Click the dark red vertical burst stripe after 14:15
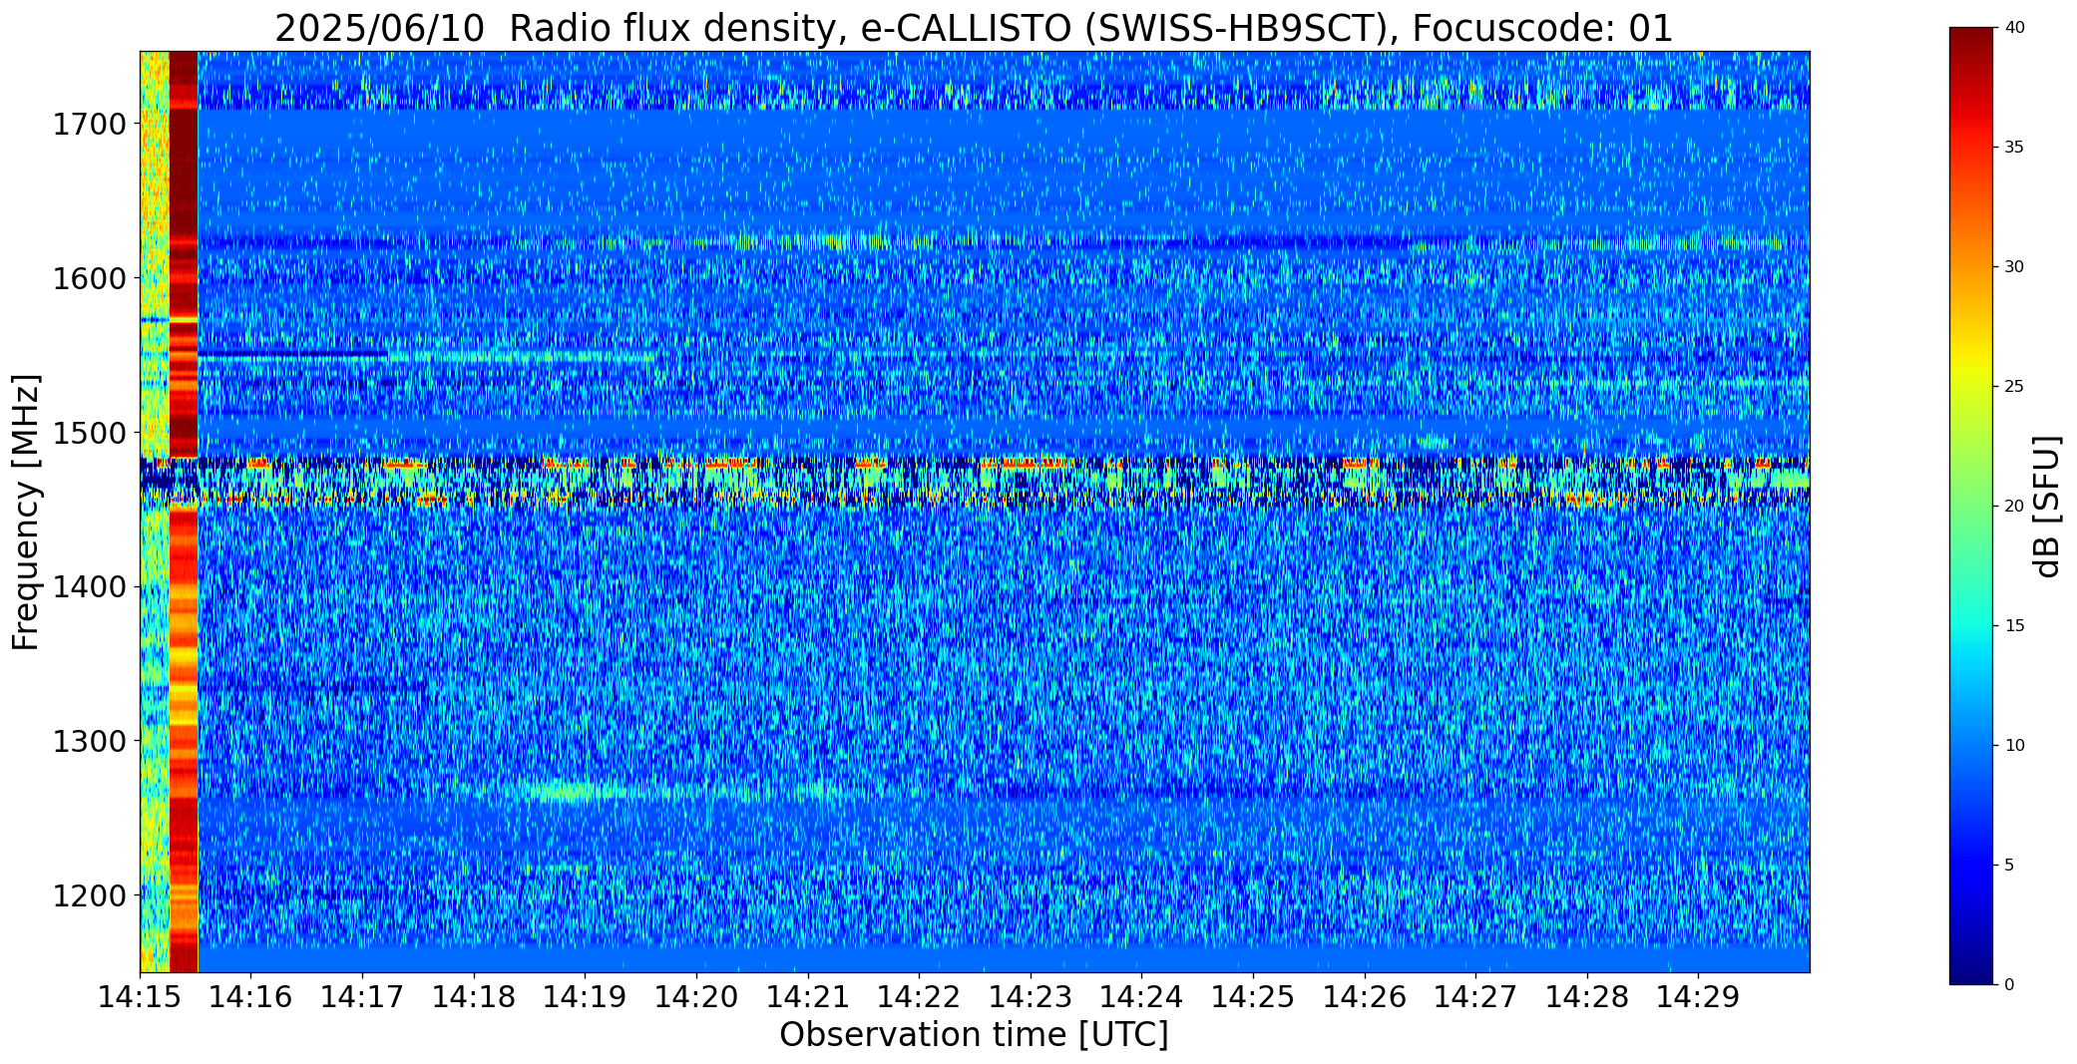The image size is (2077, 1064). 184,512
